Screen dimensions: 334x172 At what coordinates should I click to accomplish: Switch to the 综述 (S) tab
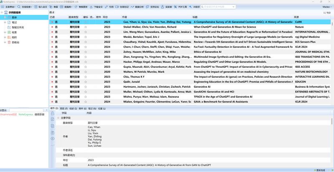click(73, 109)
